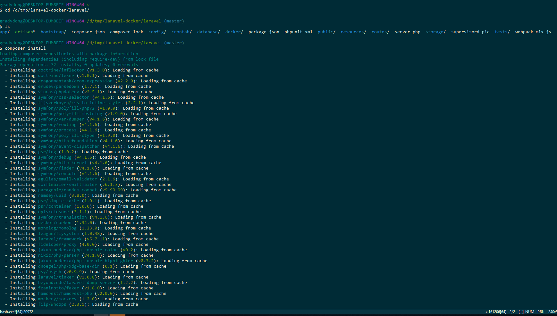Click package name monolog/monolog

click(57, 228)
